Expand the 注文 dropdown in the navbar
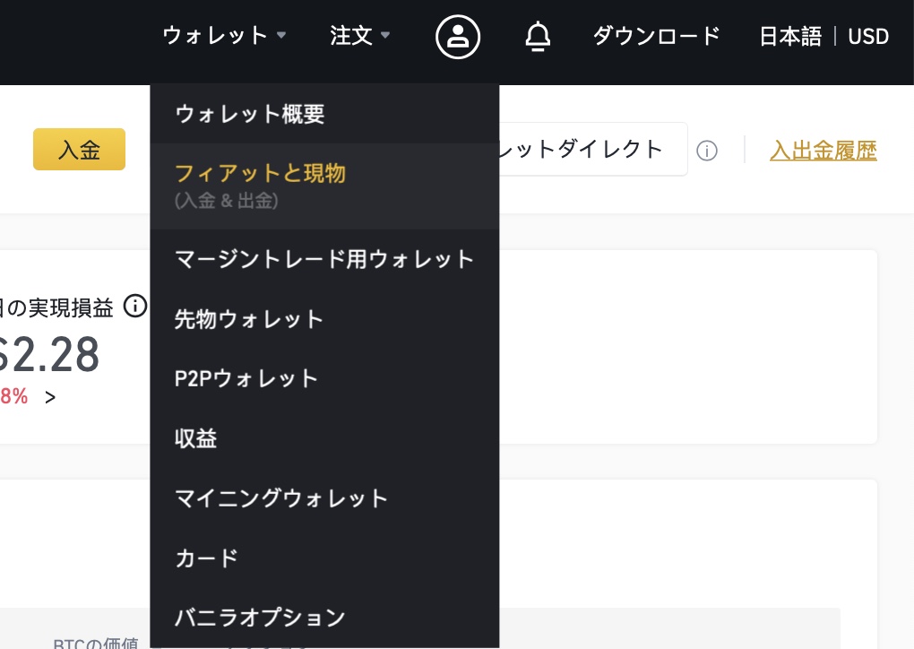The width and height of the screenshot is (914, 649). [359, 36]
